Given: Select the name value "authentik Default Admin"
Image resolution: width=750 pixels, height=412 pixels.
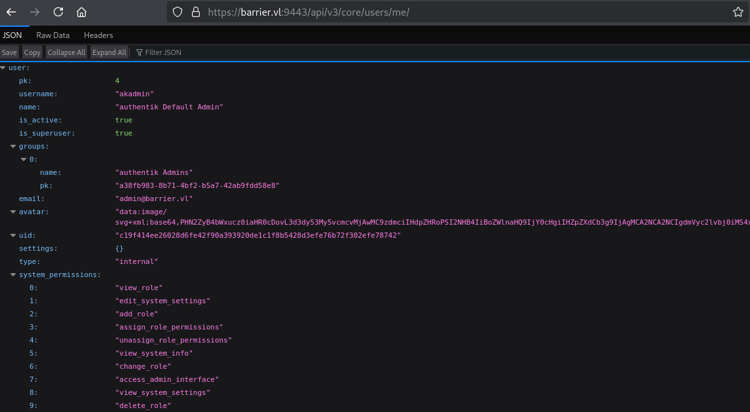Looking at the screenshot, I should pyautogui.click(x=170, y=107).
